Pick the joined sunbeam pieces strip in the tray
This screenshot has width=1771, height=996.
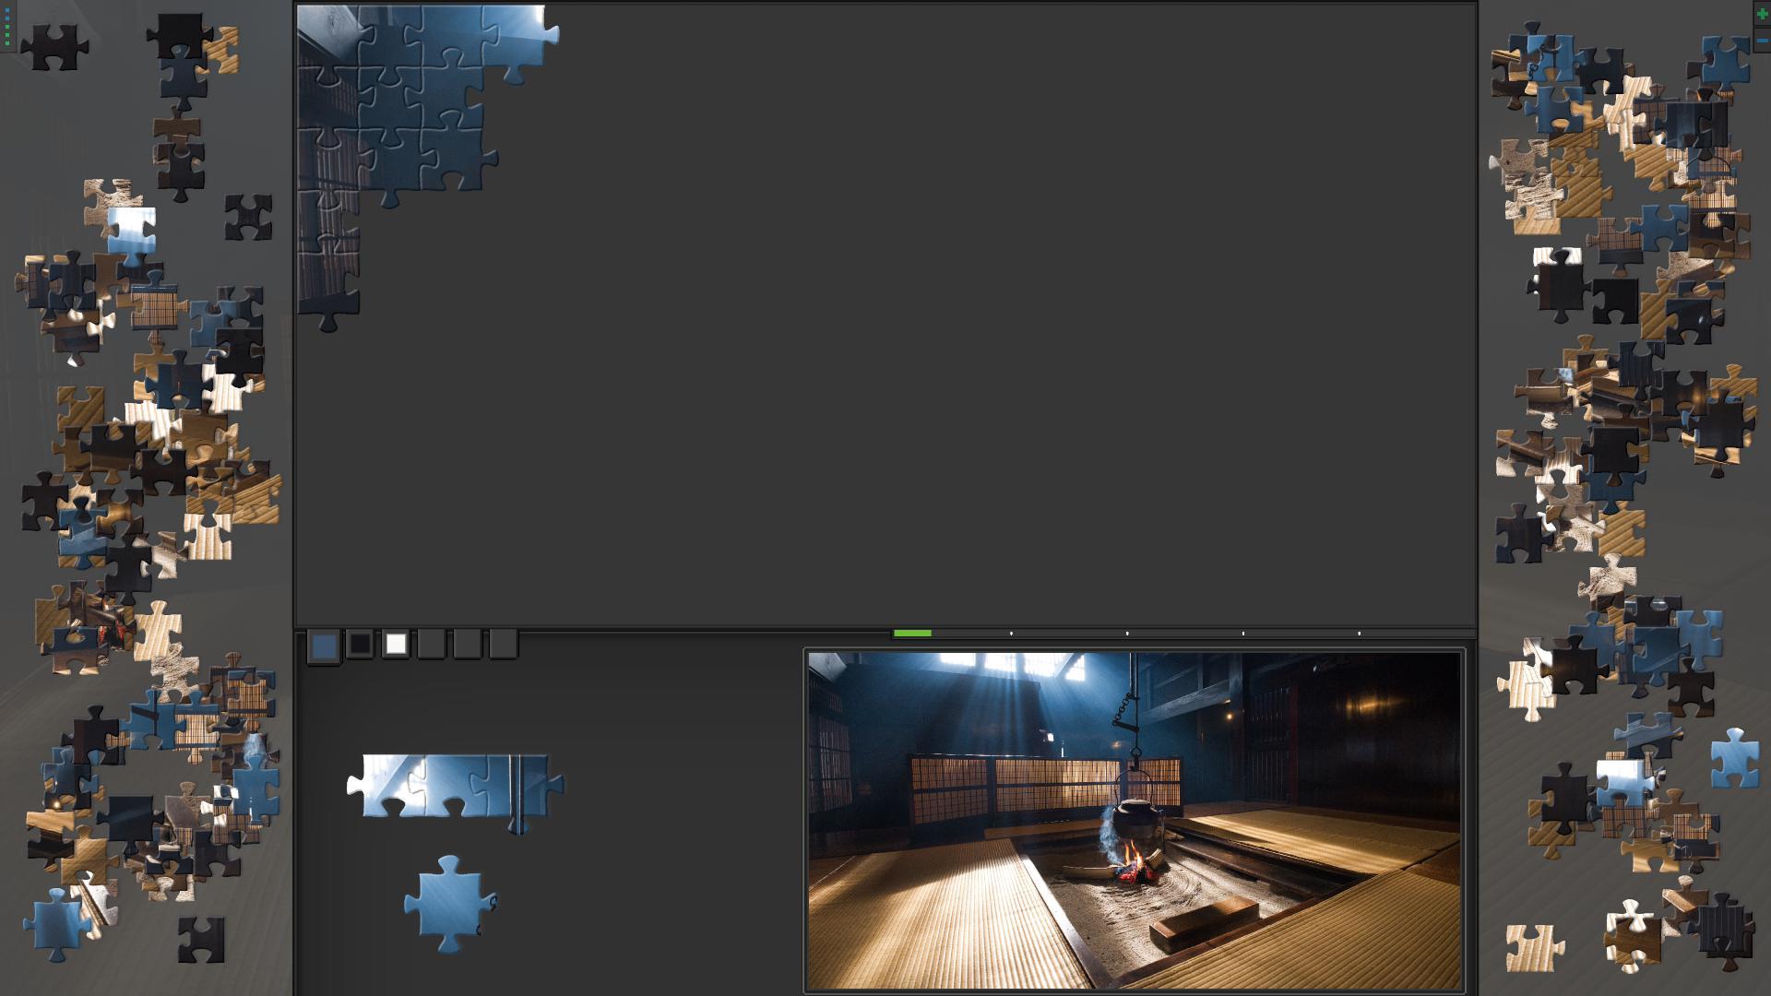coord(455,789)
